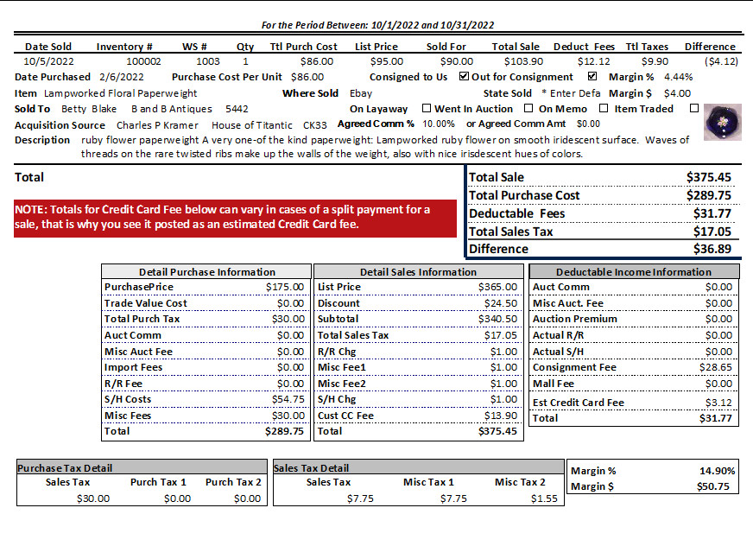Click the top row Total Sale $103.90
This screenshot has width=753, height=546.
click(523, 61)
